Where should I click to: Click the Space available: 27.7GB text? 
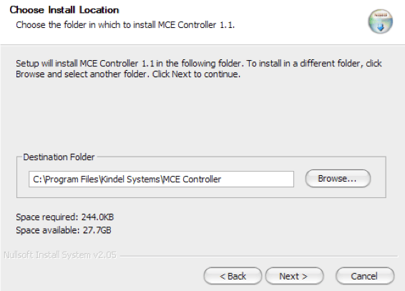pyautogui.click(x=64, y=230)
